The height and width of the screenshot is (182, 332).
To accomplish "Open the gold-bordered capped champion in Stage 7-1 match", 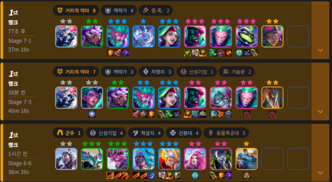I will pyautogui.click(x=272, y=36).
